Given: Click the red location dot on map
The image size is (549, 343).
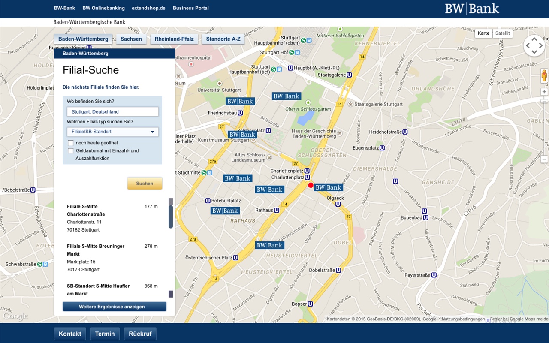Looking at the screenshot, I should coord(311,185).
